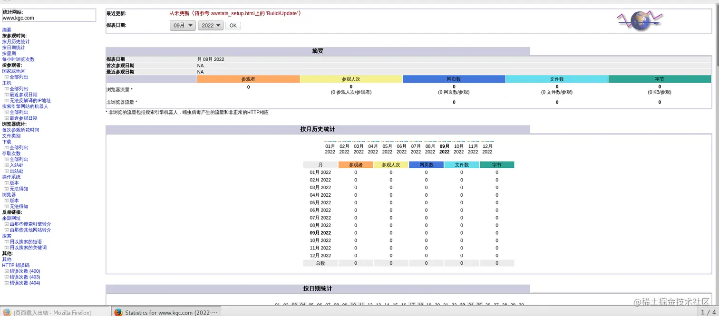This screenshot has width=719, height=316.
Task: Click the icon of the 页面载入出错 taskbar entry
Action: [7, 312]
